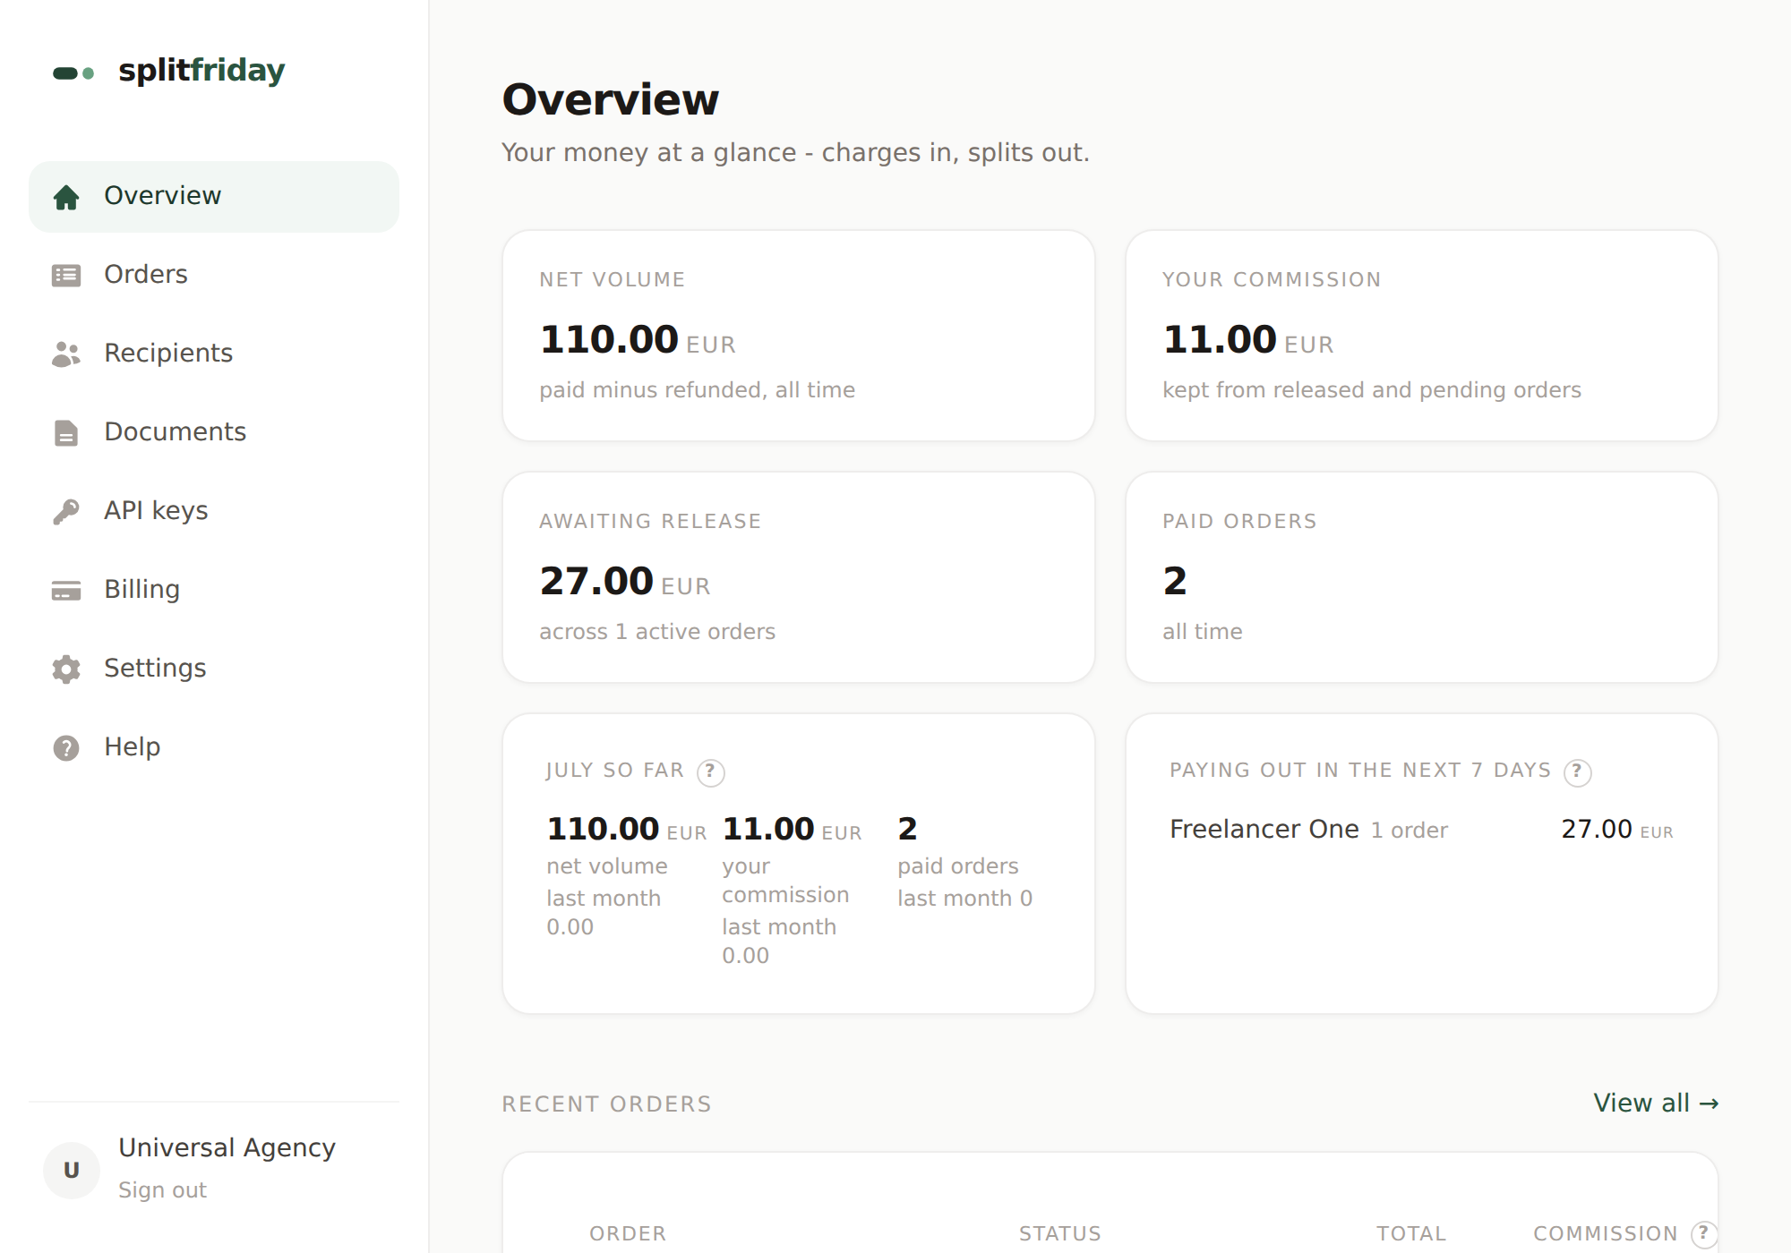Open the Paying out next 7 days help tooltip

click(1577, 771)
